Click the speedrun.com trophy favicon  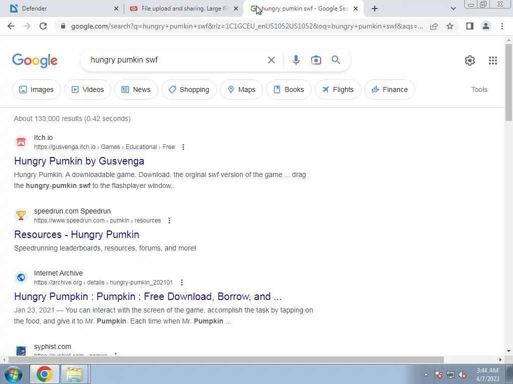click(21, 215)
